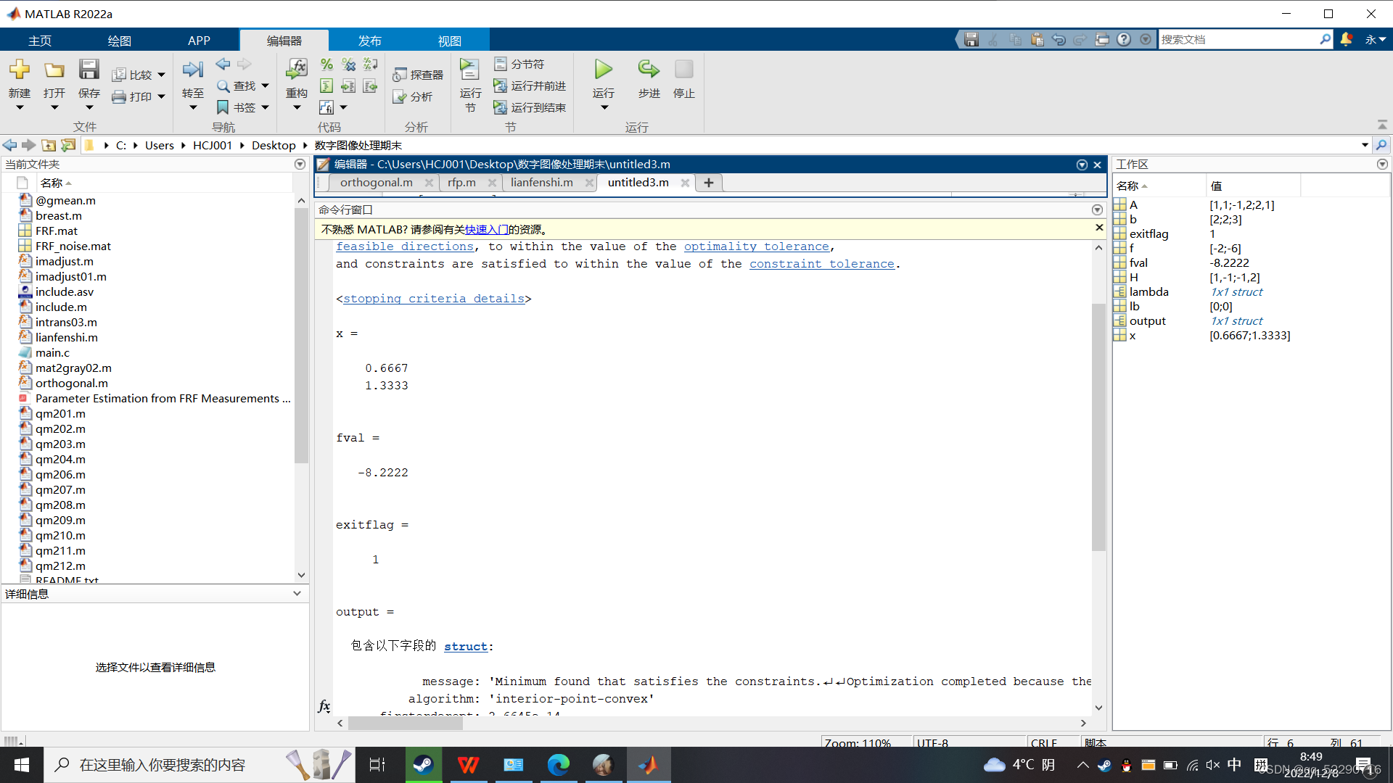Open the stopping criteria details link
Image resolution: width=1393 pixels, height=783 pixels.
(433, 298)
